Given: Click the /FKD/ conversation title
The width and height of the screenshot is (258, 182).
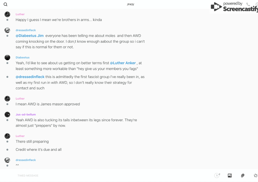Looking at the screenshot, I should 131,4.
